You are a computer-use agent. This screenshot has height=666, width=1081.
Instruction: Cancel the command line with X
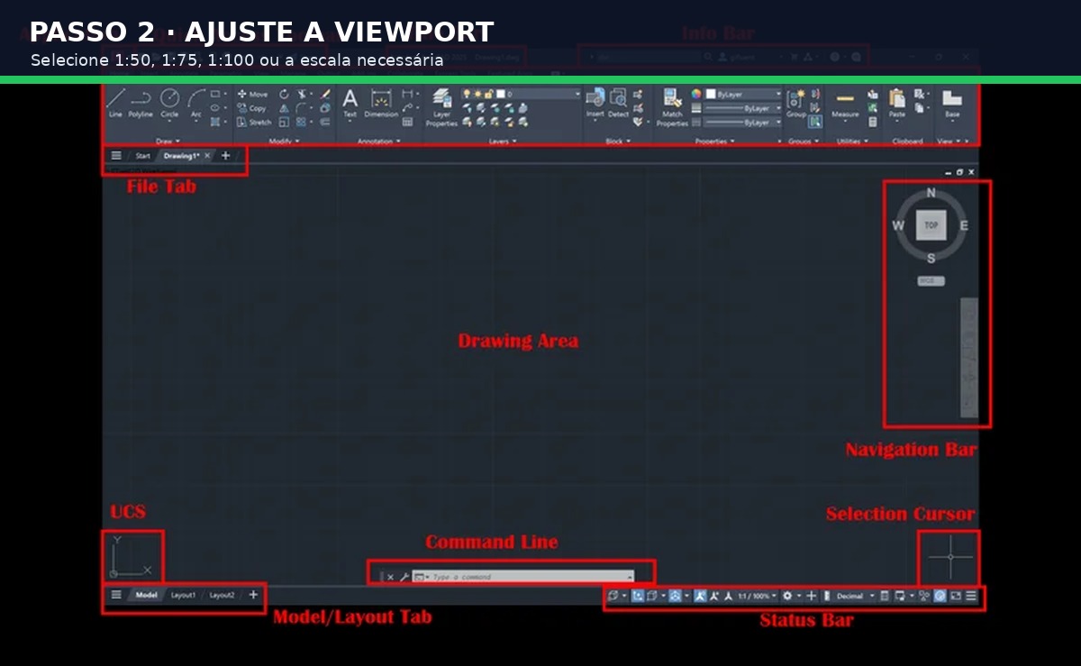tap(390, 577)
